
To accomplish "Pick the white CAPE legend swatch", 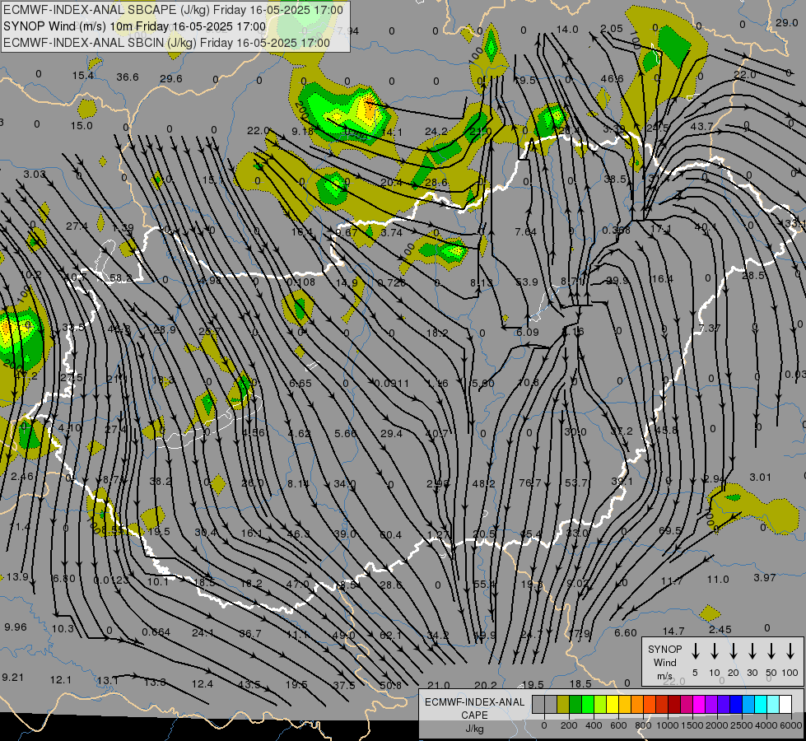I will click(x=785, y=704).
